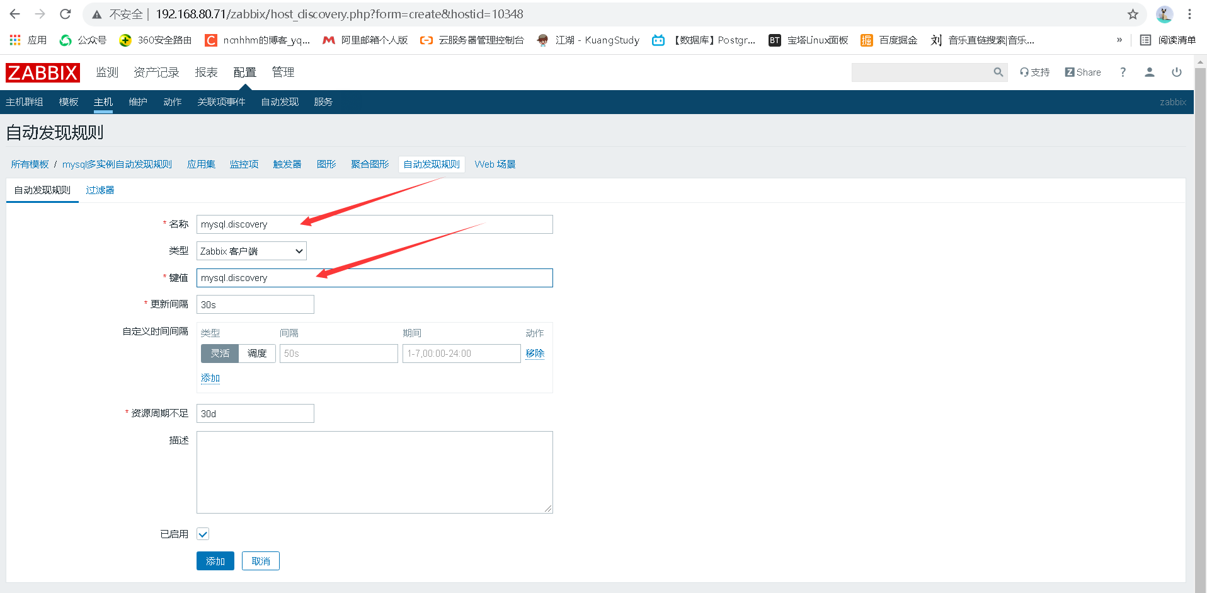This screenshot has width=1207, height=593.
Task: Click the 移除 link for custom interval
Action: click(535, 354)
